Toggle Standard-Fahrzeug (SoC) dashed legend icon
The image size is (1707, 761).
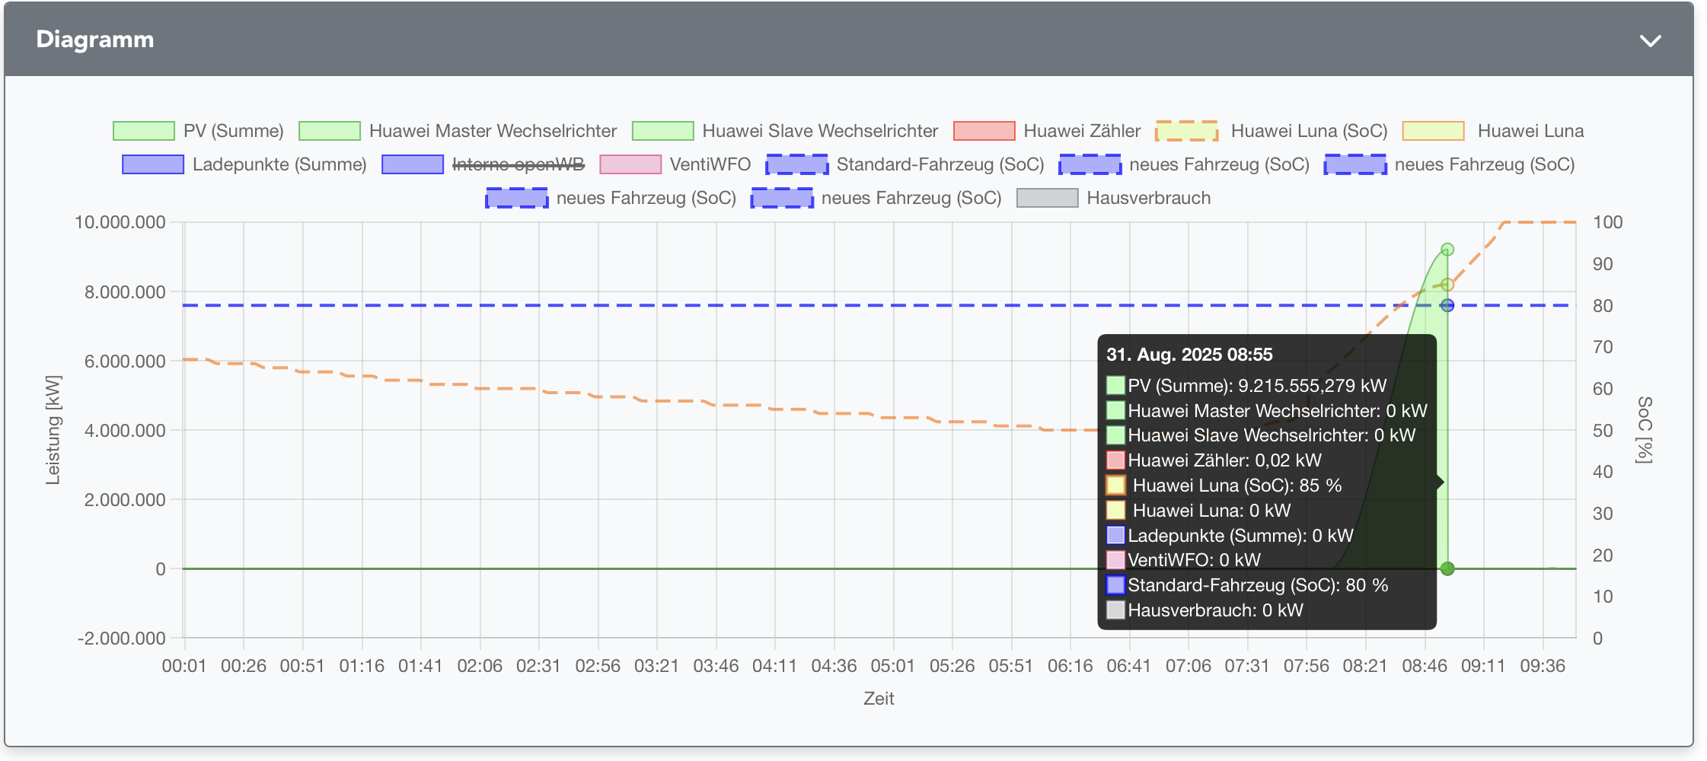pos(796,164)
